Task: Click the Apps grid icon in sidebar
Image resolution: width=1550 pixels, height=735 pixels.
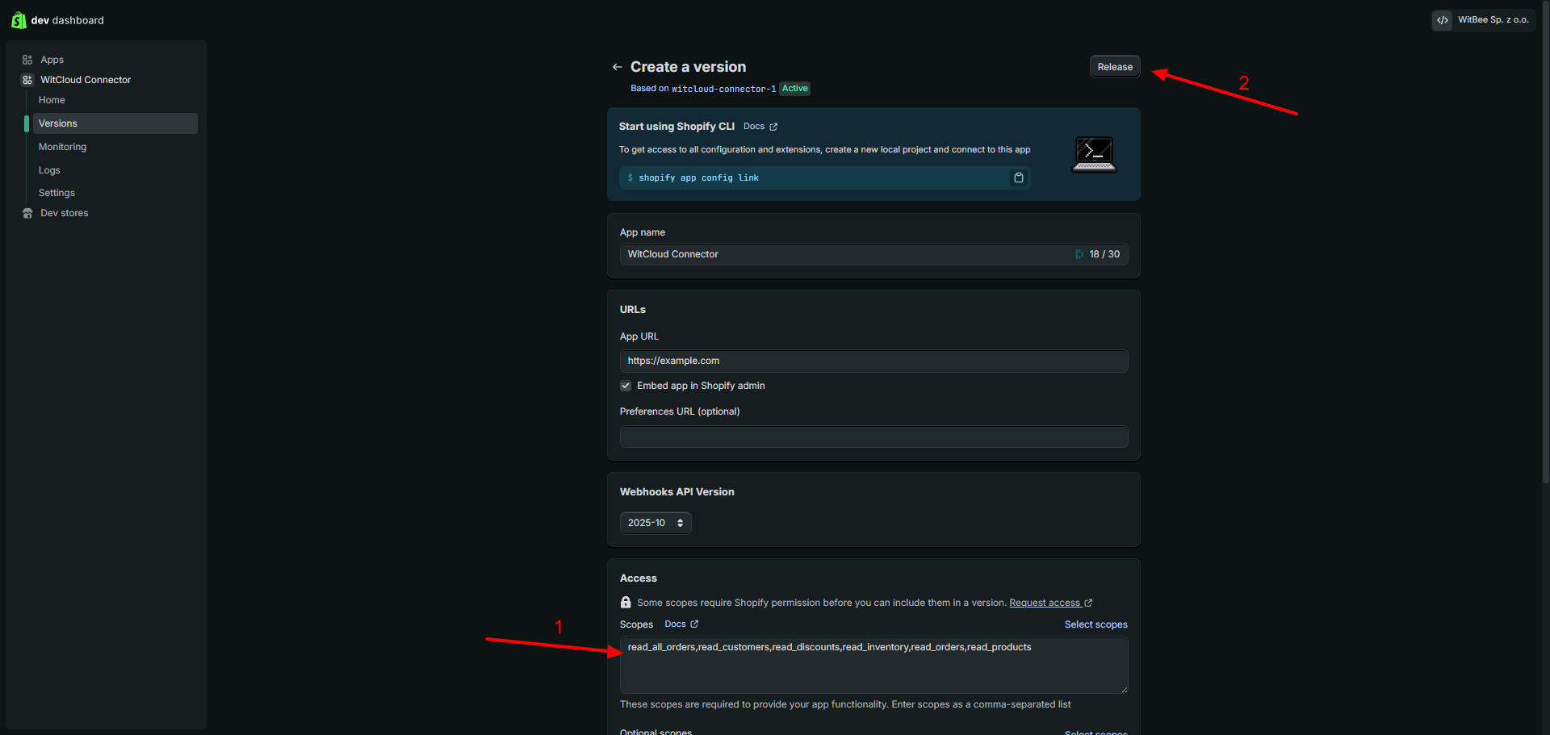Action: [27, 60]
